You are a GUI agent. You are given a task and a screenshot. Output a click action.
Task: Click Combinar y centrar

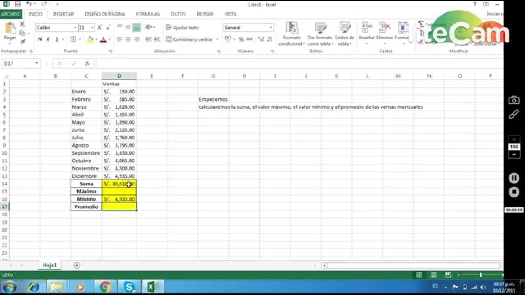[x=189, y=39]
